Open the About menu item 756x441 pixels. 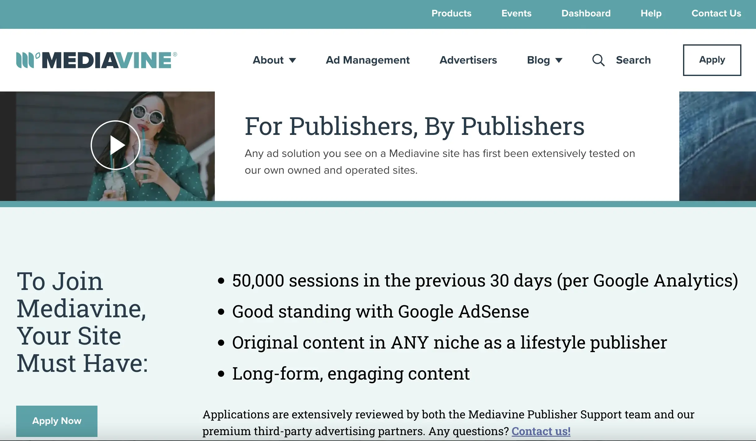click(x=268, y=60)
